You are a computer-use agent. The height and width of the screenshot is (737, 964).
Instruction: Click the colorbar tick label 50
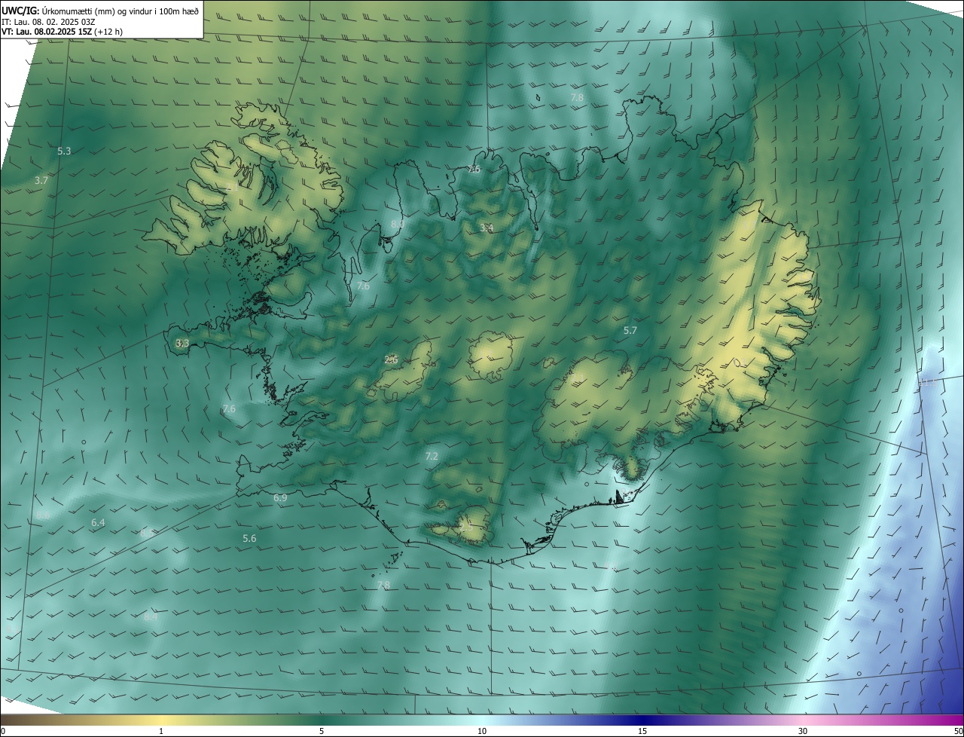tap(958, 731)
